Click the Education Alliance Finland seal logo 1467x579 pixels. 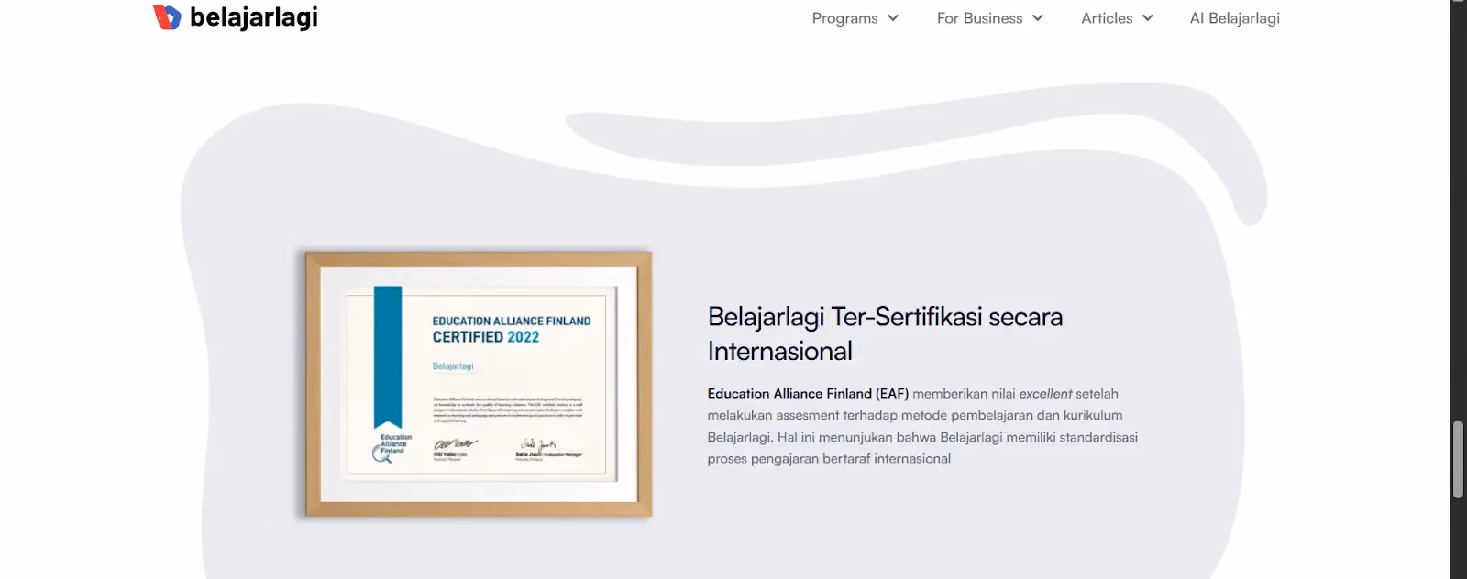click(x=392, y=448)
